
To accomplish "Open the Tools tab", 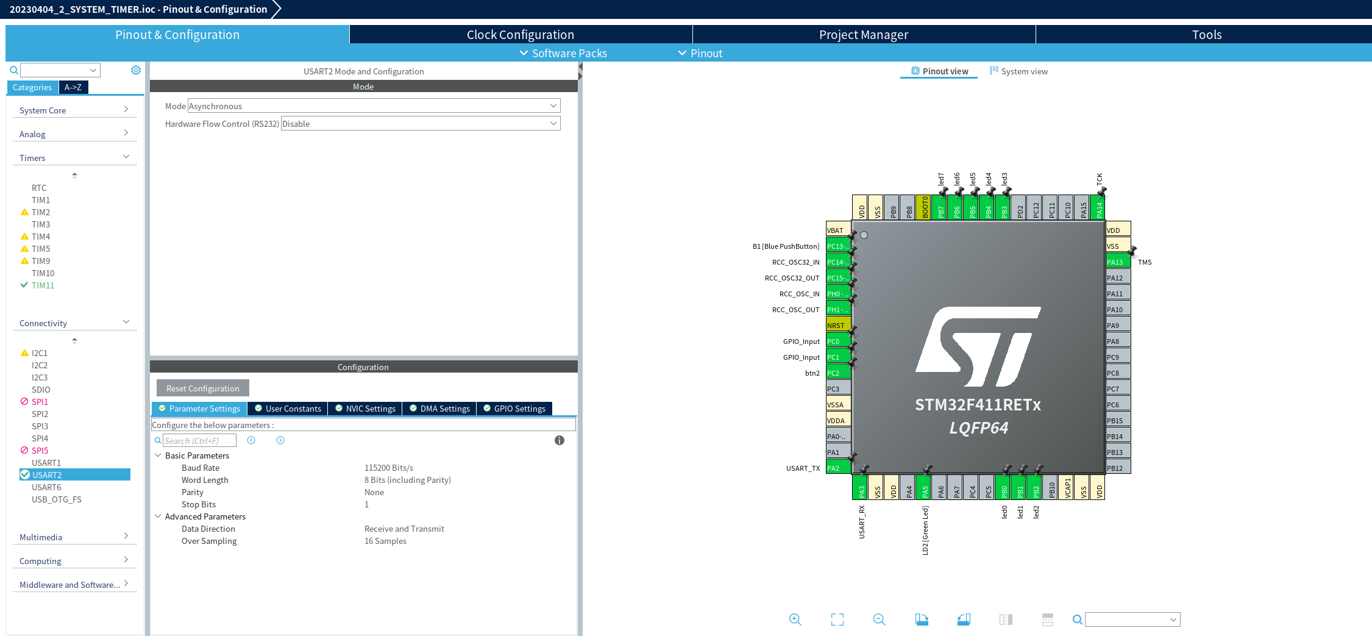I will 1207,35.
